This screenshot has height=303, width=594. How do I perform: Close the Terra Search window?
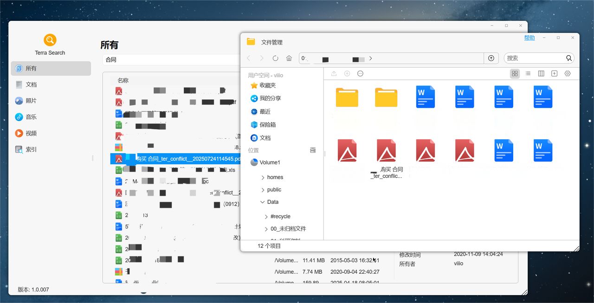click(x=521, y=26)
